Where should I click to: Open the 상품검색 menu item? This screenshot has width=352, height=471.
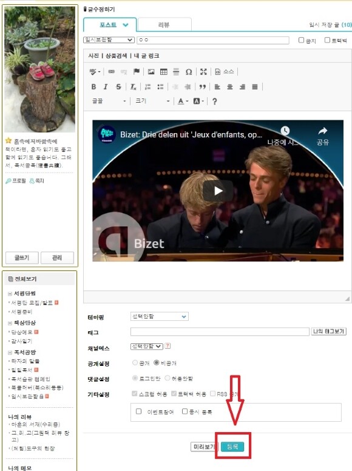click(x=116, y=56)
